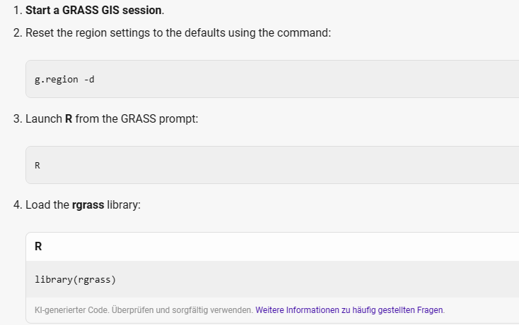Click the library(rgrass) code line

pos(76,279)
